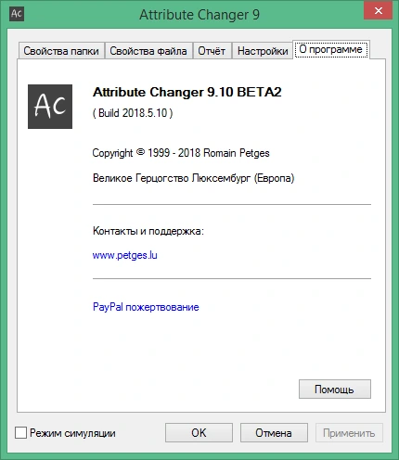
Task: Open the Свойства файла tab
Action: 148,51
